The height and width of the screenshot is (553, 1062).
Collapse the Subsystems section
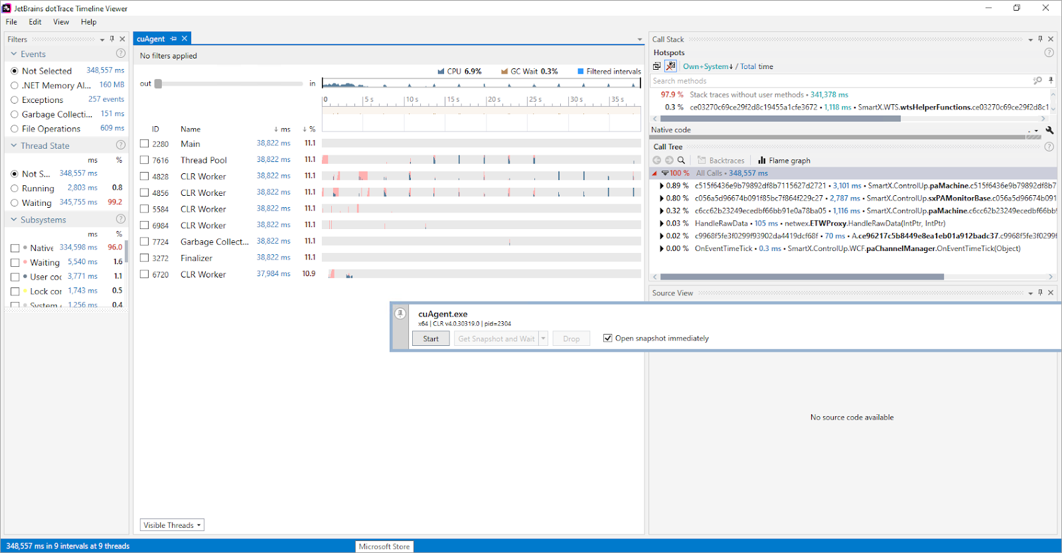pyautogui.click(x=13, y=220)
